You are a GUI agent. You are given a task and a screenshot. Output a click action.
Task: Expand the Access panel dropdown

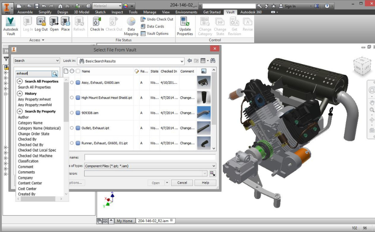click(x=37, y=40)
